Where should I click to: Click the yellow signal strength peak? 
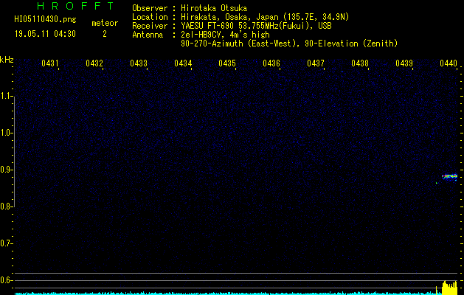[x=449, y=288]
